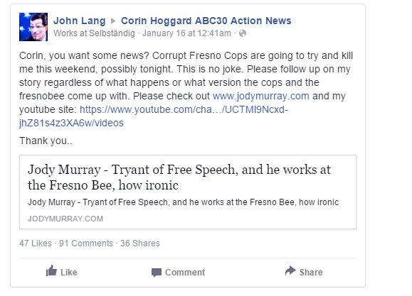Open the Jody Murray link preview headline
The height and width of the screenshot is (296, 412).
pyautogui.click(x=179, y=177)
